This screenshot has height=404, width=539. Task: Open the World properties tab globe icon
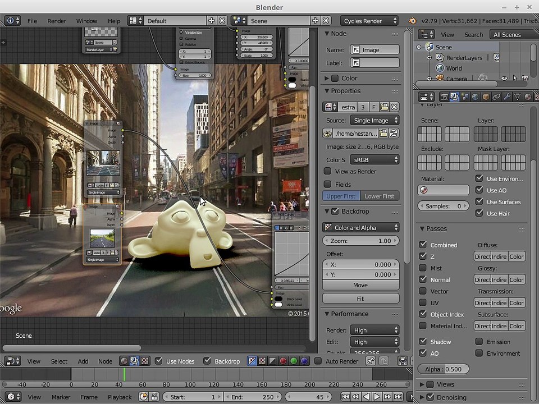(x=476, y=97)
